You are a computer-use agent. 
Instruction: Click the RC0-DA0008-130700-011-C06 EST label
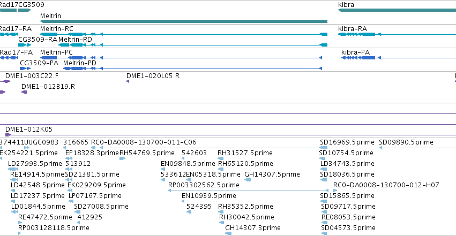144,142
